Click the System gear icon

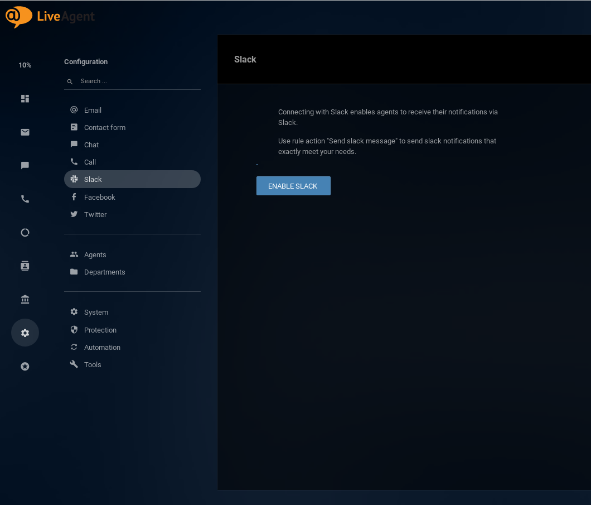click(74, 311)
